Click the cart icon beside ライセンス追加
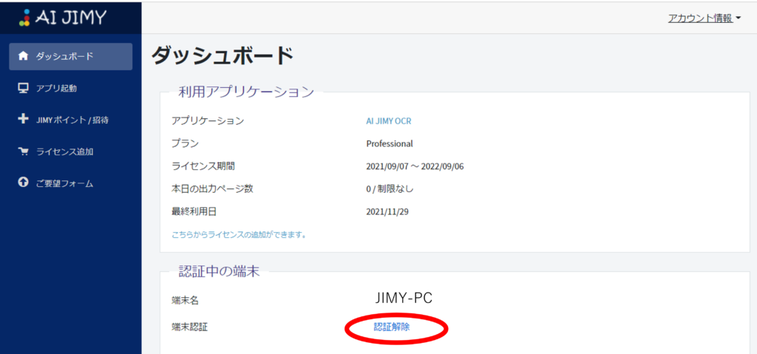The width and height of the screenshot is (757, 354). click(22, 152)
